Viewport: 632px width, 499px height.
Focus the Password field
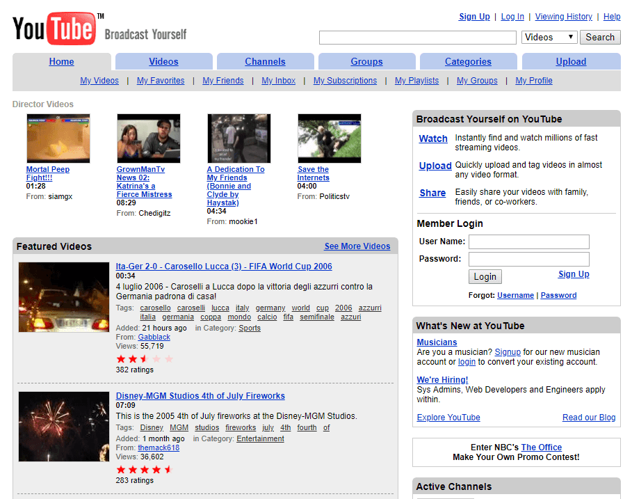[529, 260]
